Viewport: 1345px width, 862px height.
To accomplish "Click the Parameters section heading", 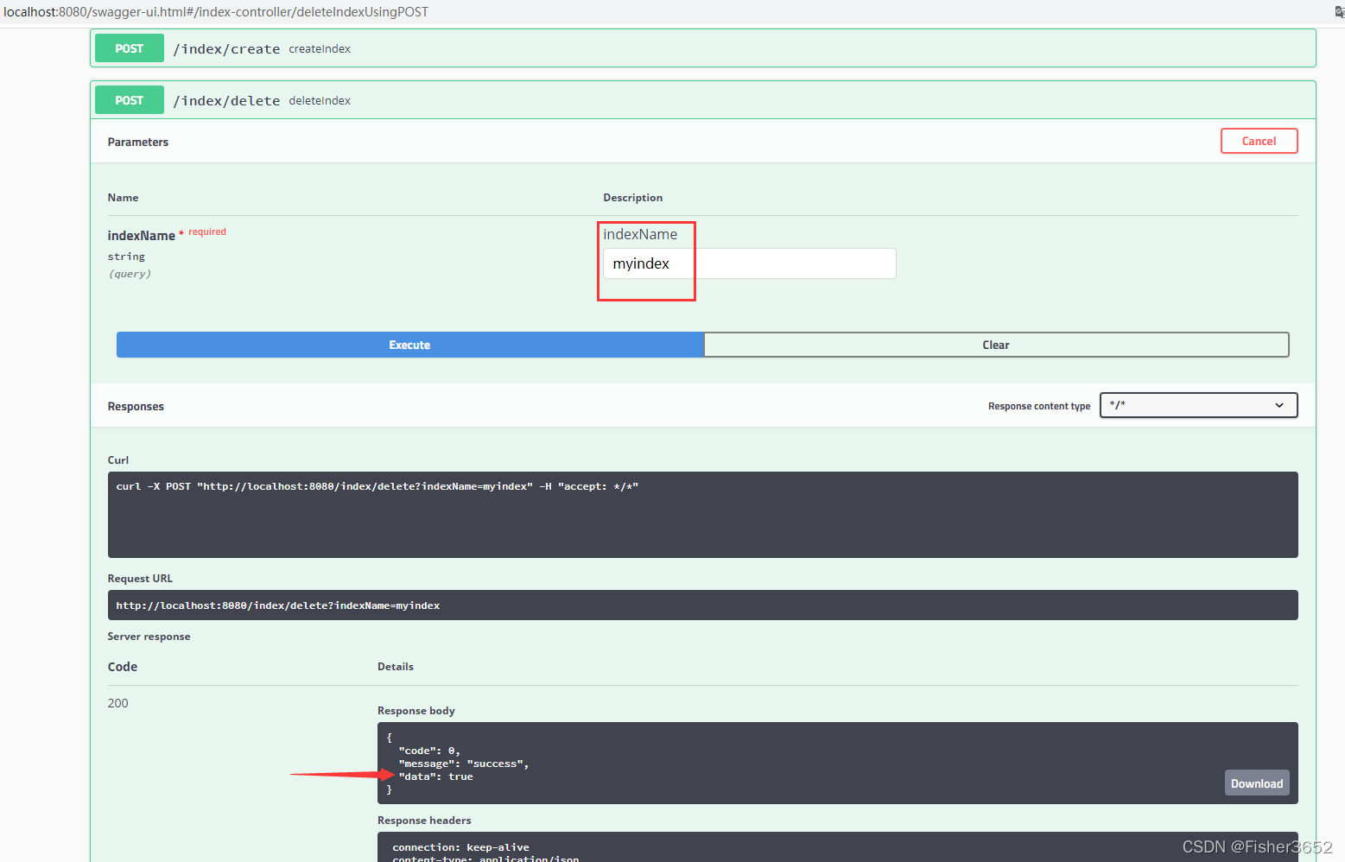I will coord(138,142).
